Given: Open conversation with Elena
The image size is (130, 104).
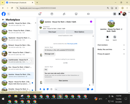Looking at the screenshot, I should pos(17,32).
